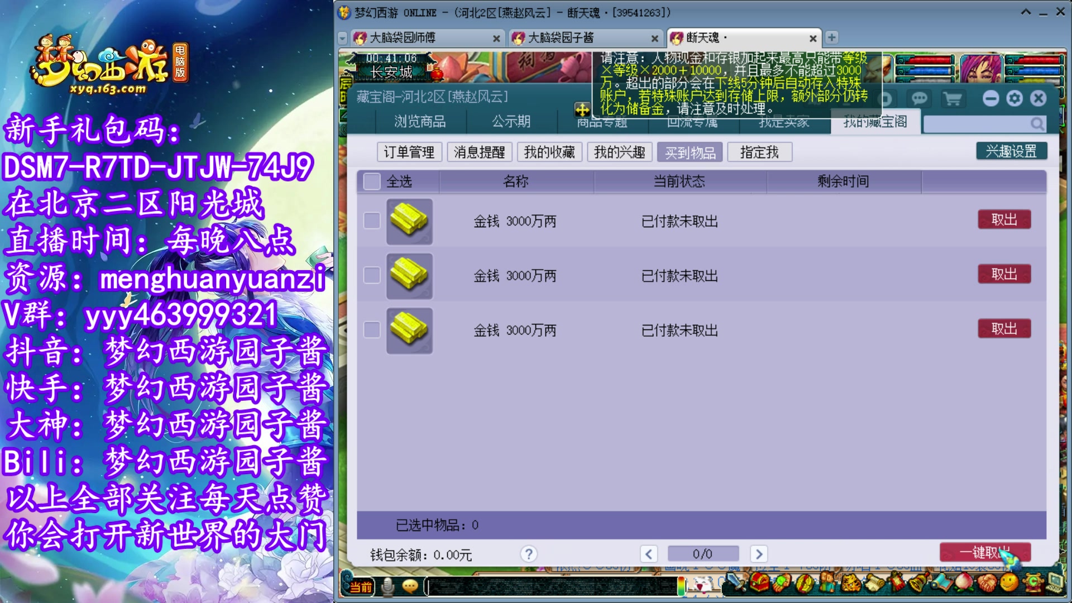Open the tab list dropdown arrow

[x=343, y=38]
